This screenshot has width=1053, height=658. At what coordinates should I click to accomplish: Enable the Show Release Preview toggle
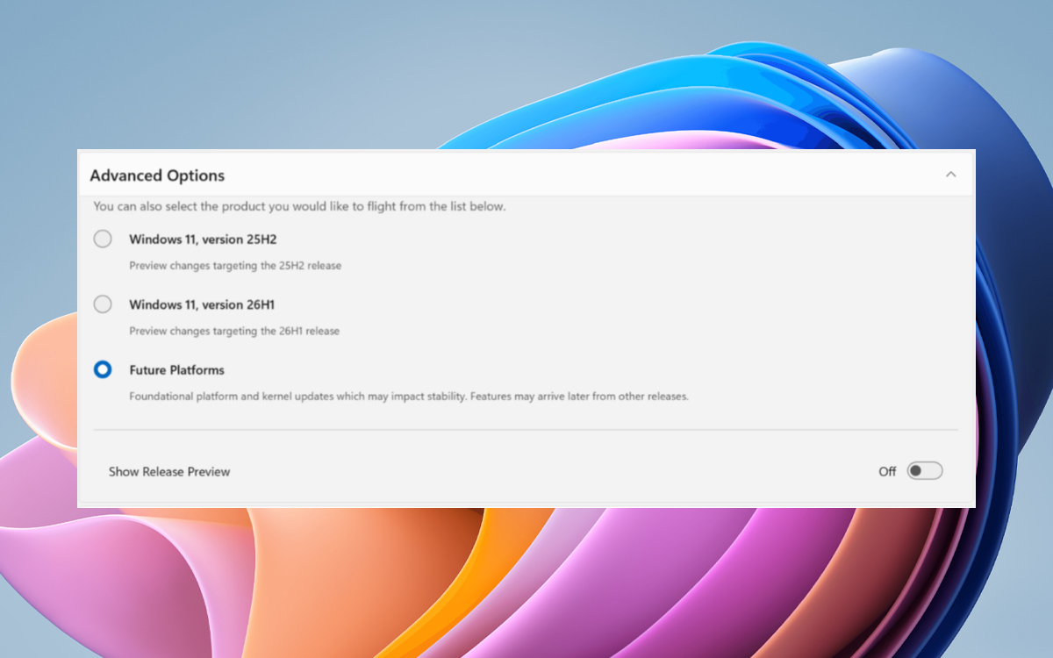coord(923,471)
